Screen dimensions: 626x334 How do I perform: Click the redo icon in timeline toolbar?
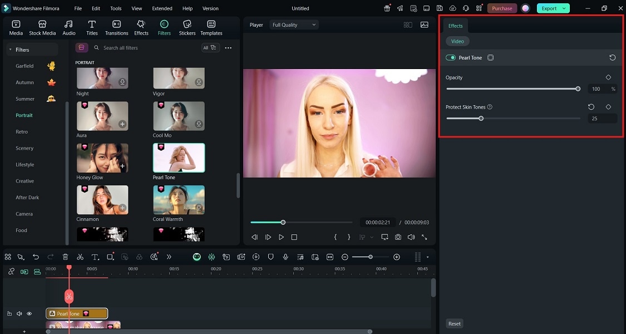[50, 257]
